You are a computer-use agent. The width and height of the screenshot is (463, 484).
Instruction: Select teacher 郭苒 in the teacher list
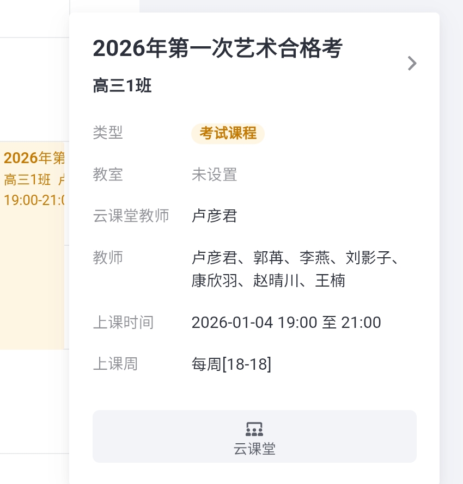[x=269, y=257]
